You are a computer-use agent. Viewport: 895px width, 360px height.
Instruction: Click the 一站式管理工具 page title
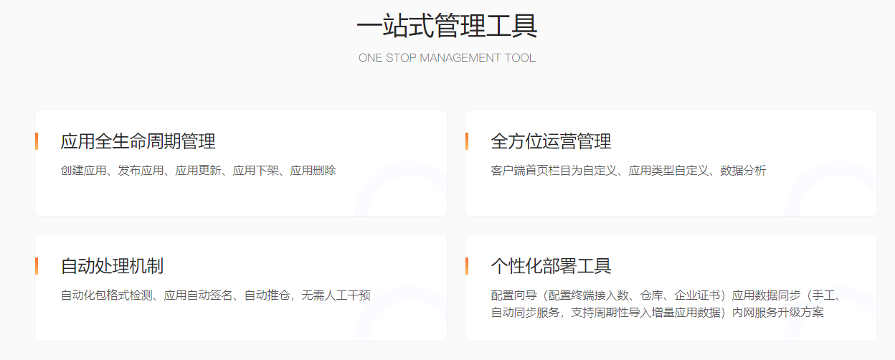[x=447, y=27]
